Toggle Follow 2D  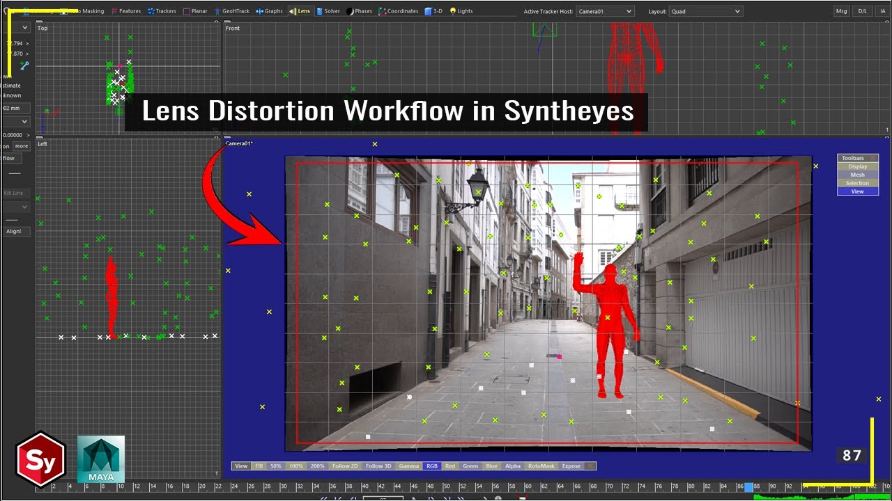click(x=345, y=466)
